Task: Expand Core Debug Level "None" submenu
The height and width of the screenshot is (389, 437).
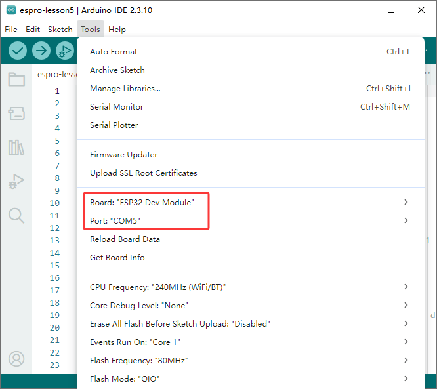Action: 250,306
